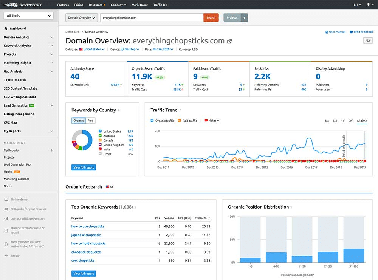
Task: Click plus icon next to My Reports
Action: click(51, 150)
